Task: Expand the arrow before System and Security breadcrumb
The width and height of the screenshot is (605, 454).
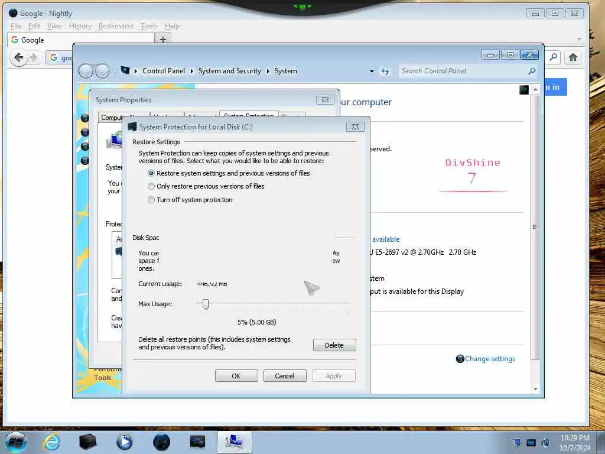Action: point(192,71)
